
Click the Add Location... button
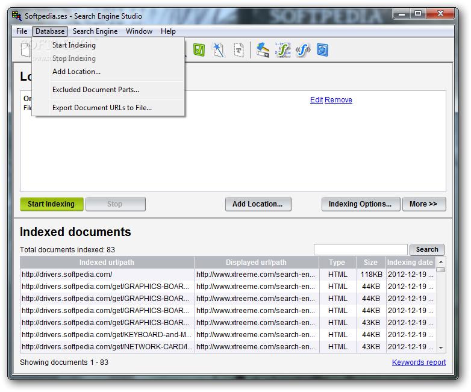click(258, 204)
